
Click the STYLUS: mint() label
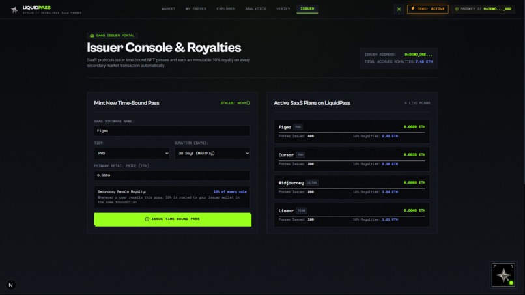pos(235,103)
